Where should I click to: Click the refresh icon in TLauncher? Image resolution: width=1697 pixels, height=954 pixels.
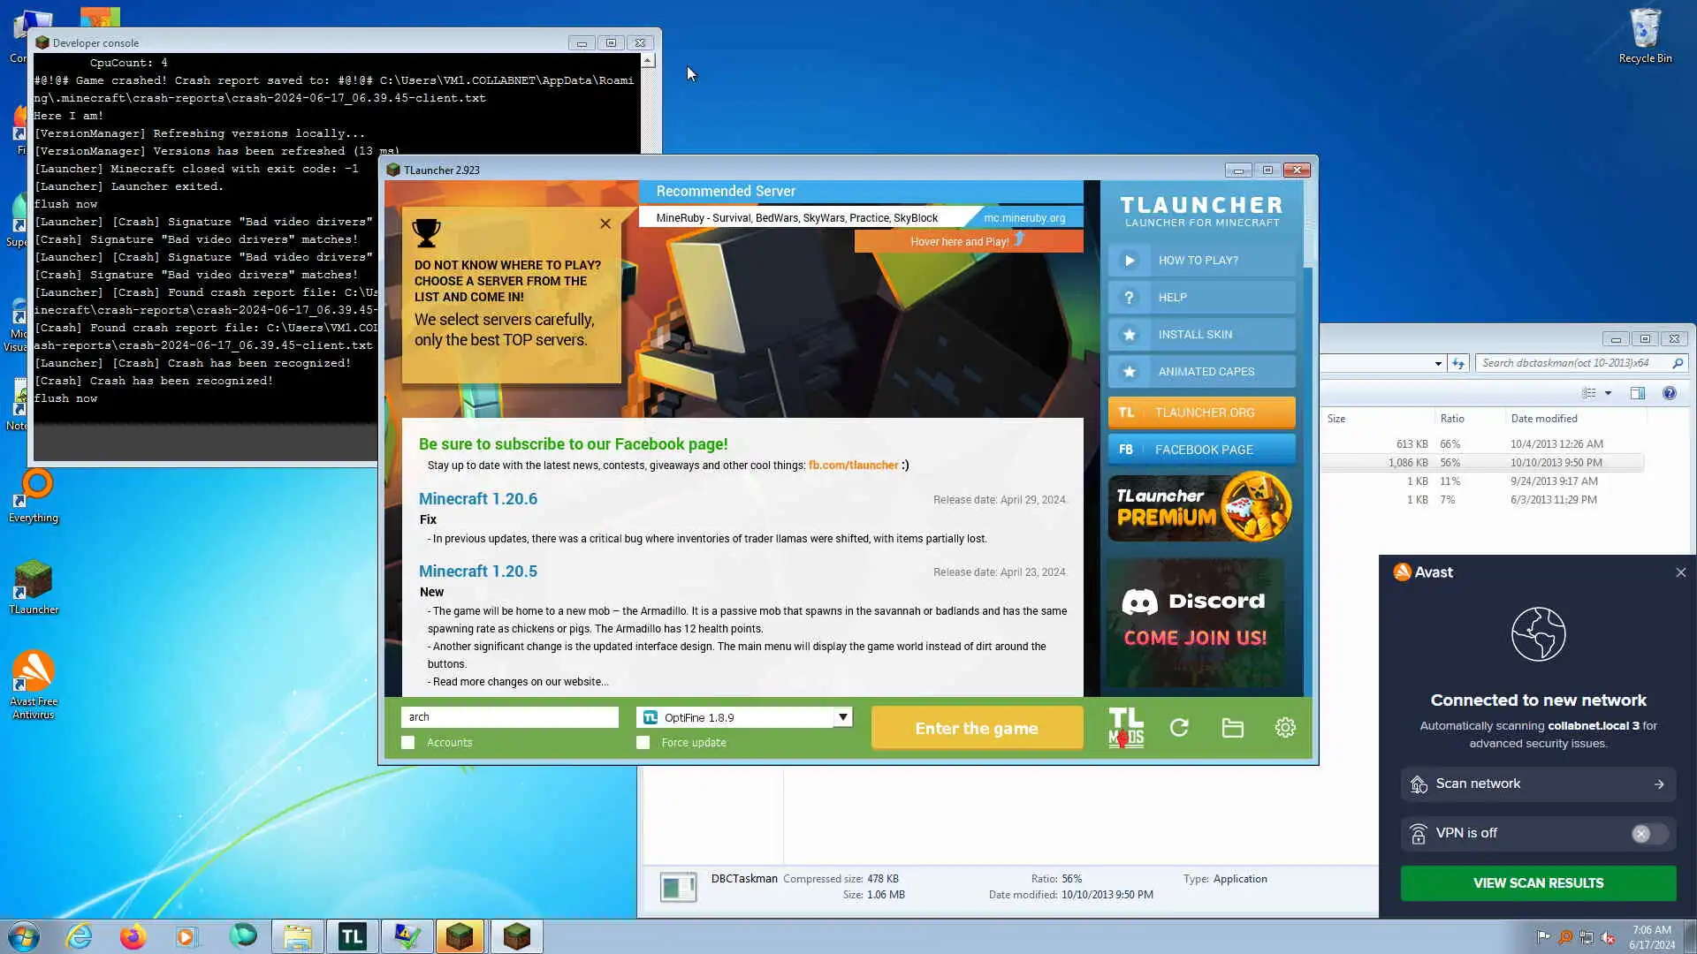pyautogui.click(x=1179, y=728)
